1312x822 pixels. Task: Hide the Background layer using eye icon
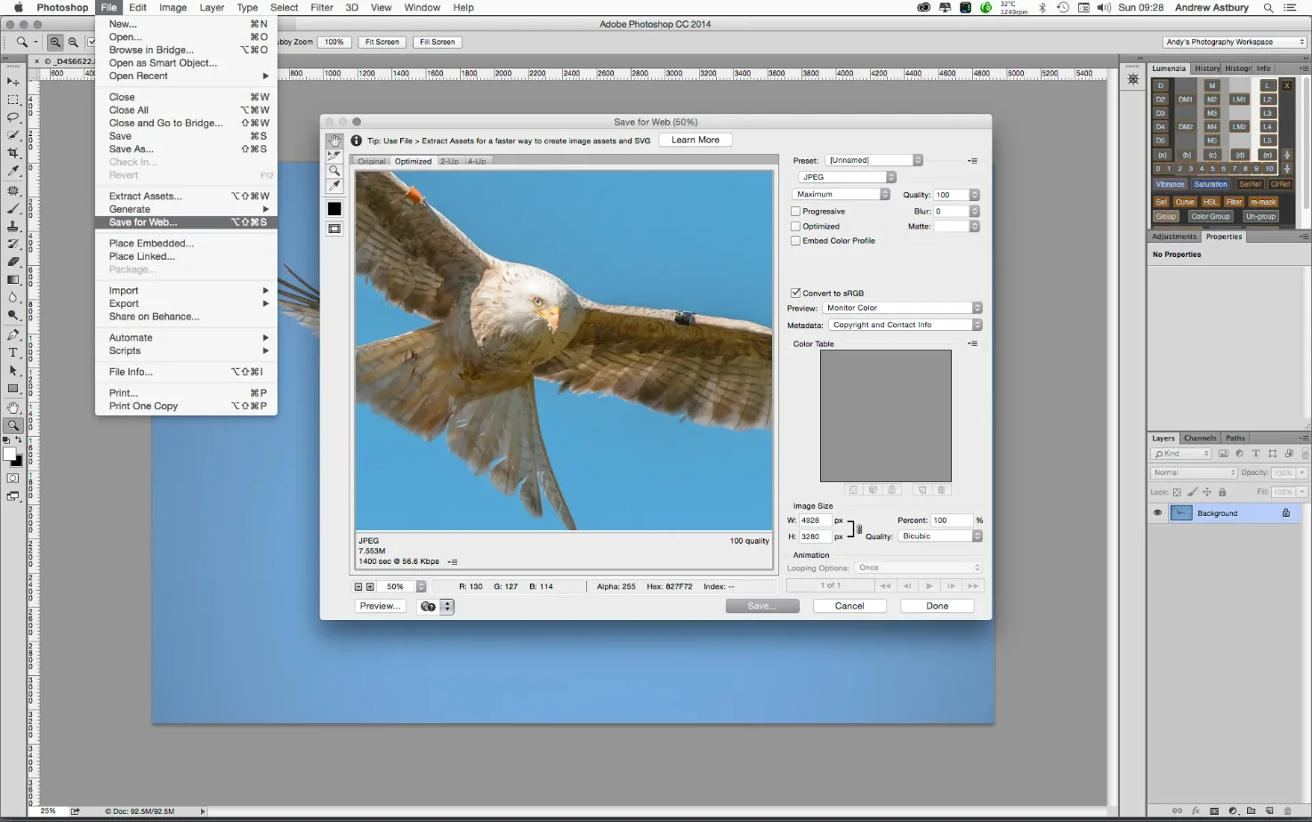[1157, 513]
